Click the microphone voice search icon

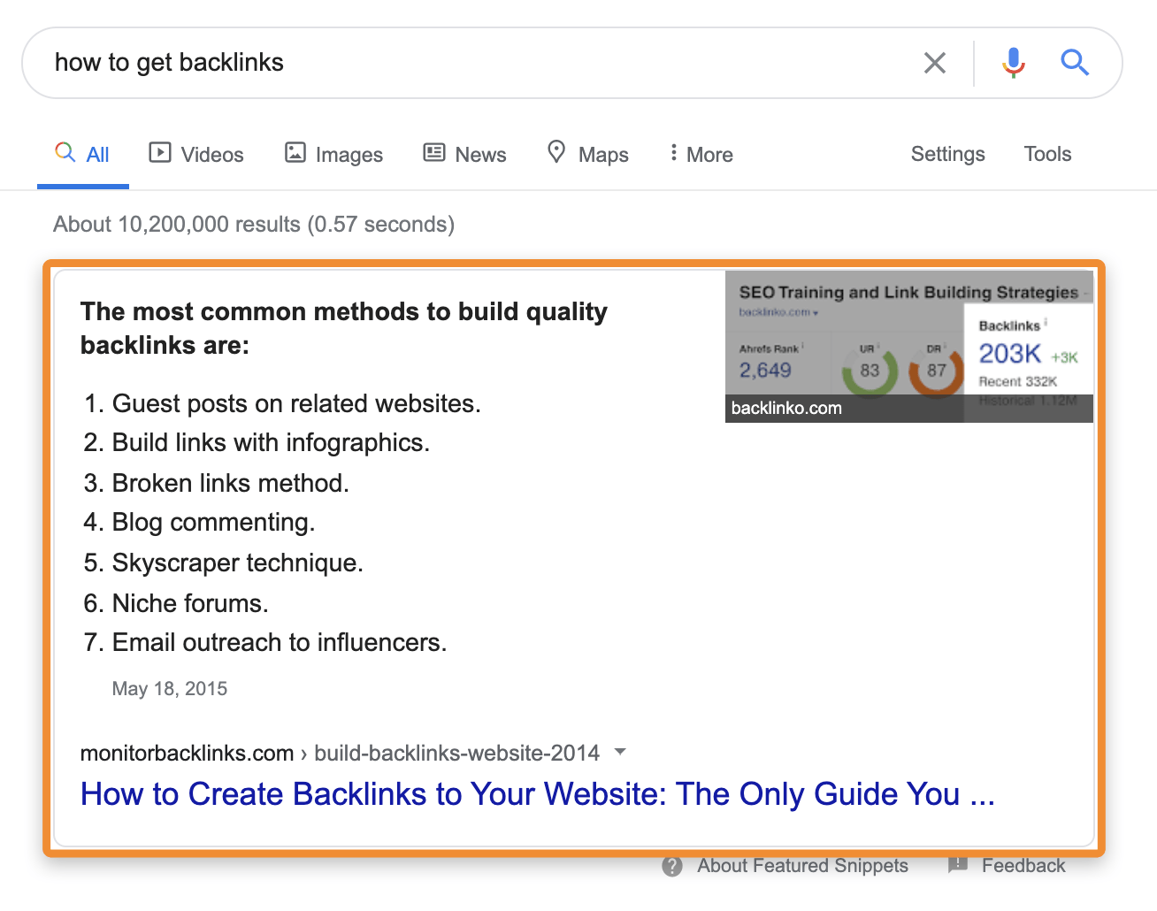1013,62
